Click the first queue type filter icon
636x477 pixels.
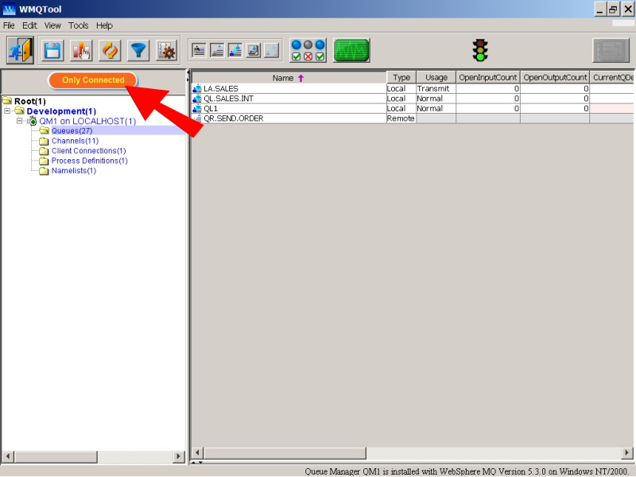(199, 50)
